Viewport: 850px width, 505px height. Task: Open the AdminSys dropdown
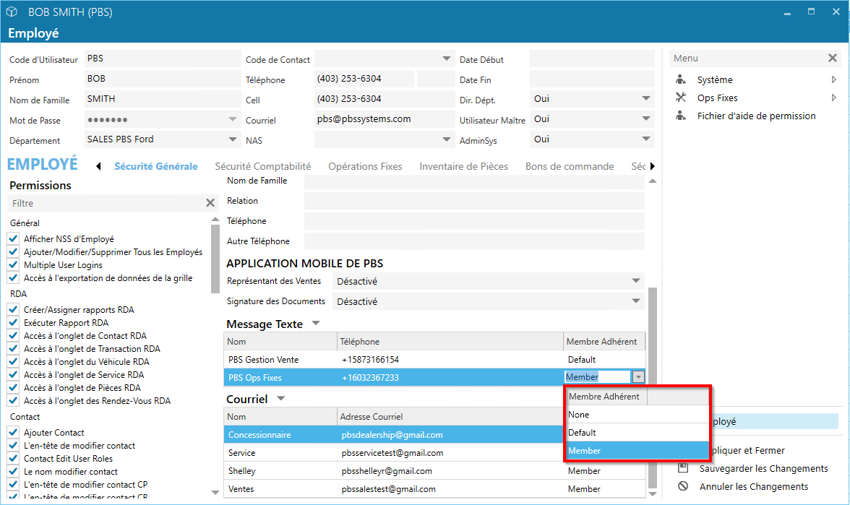[x=645, y=139]
